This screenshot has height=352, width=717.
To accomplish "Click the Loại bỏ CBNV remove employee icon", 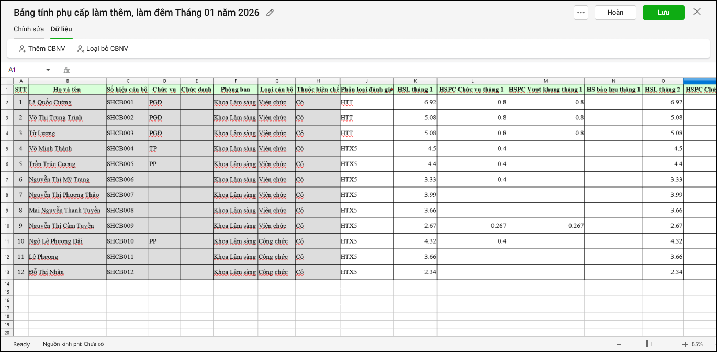I will coord(81,49).
